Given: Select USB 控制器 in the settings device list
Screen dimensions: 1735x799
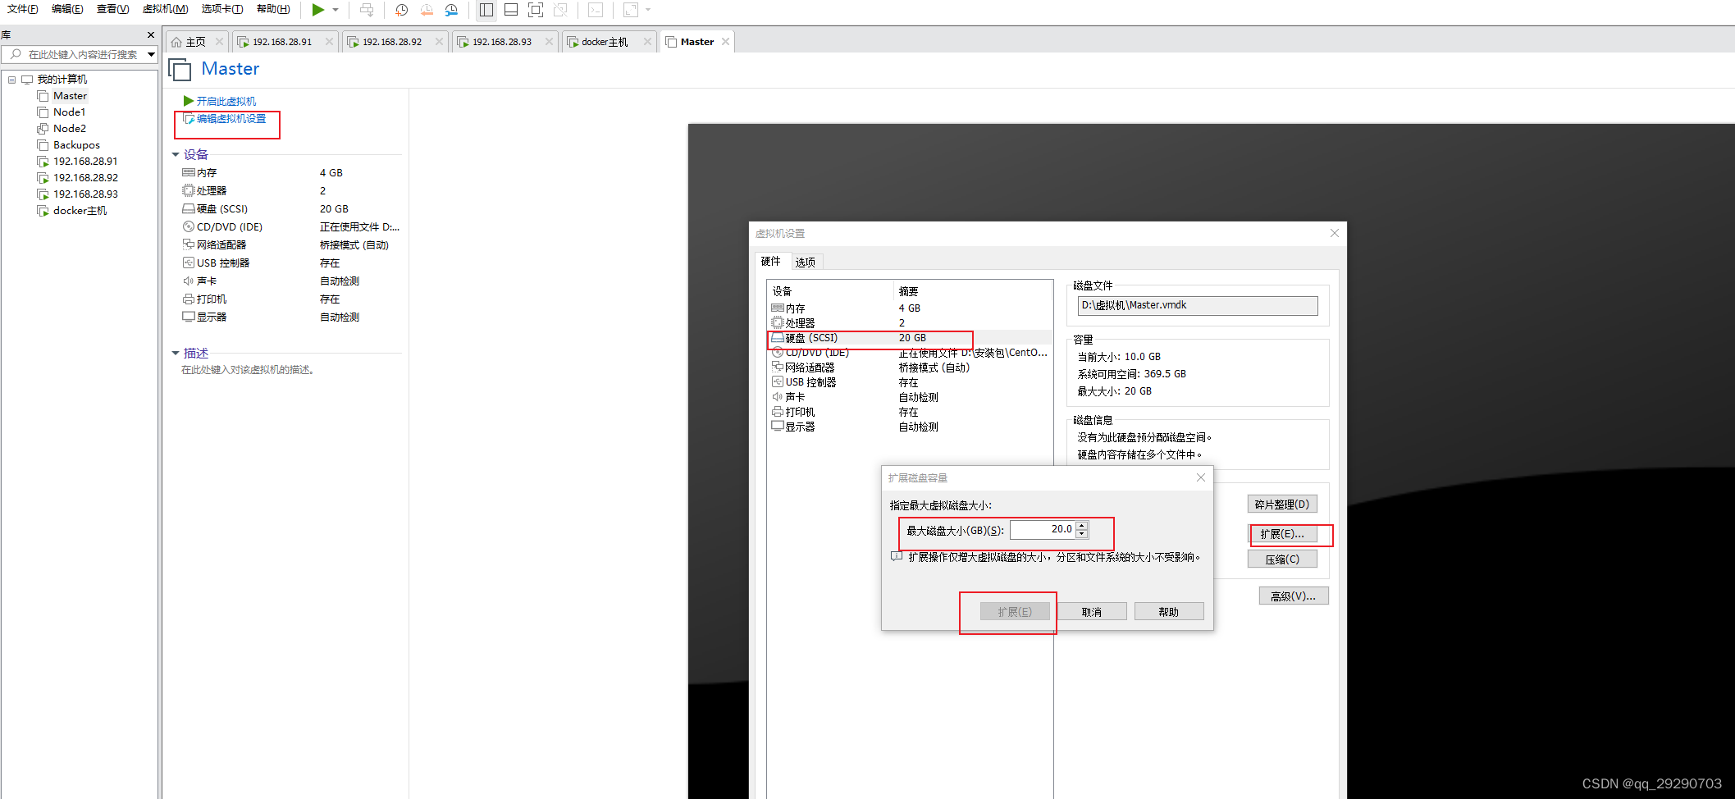Looking at the screenshot, I should coord(909,382).
